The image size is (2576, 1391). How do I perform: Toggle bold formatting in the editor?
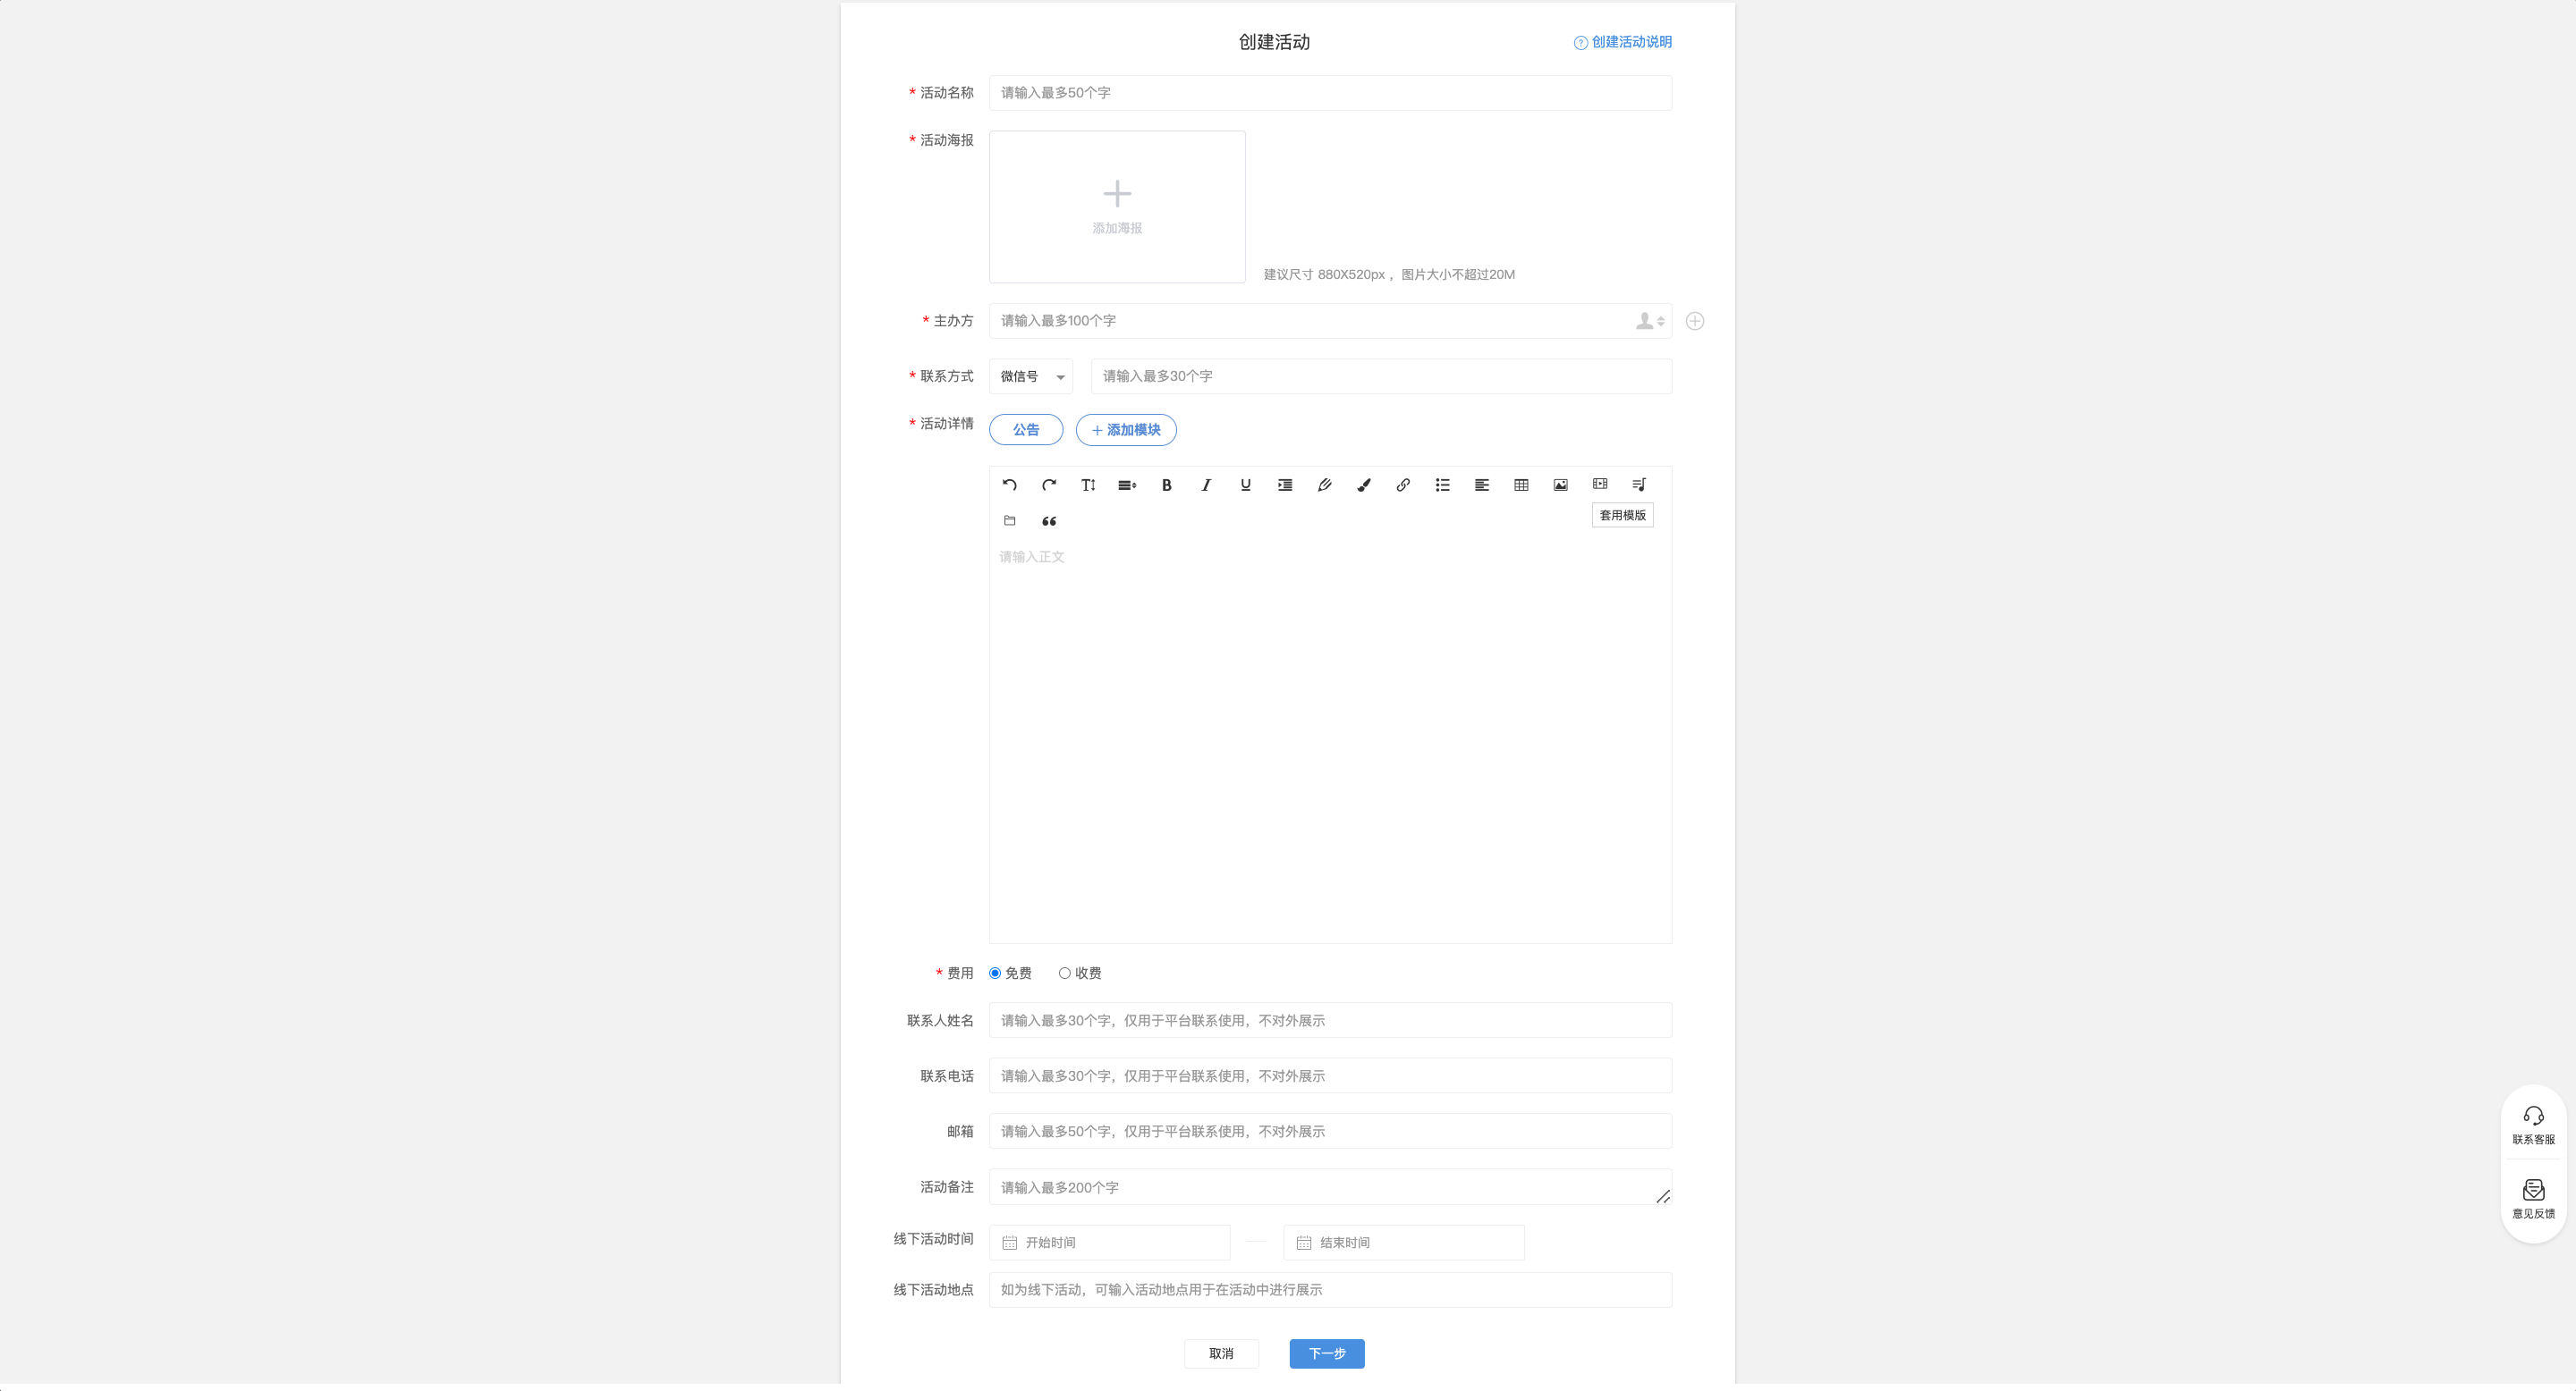click(1166, 485)
